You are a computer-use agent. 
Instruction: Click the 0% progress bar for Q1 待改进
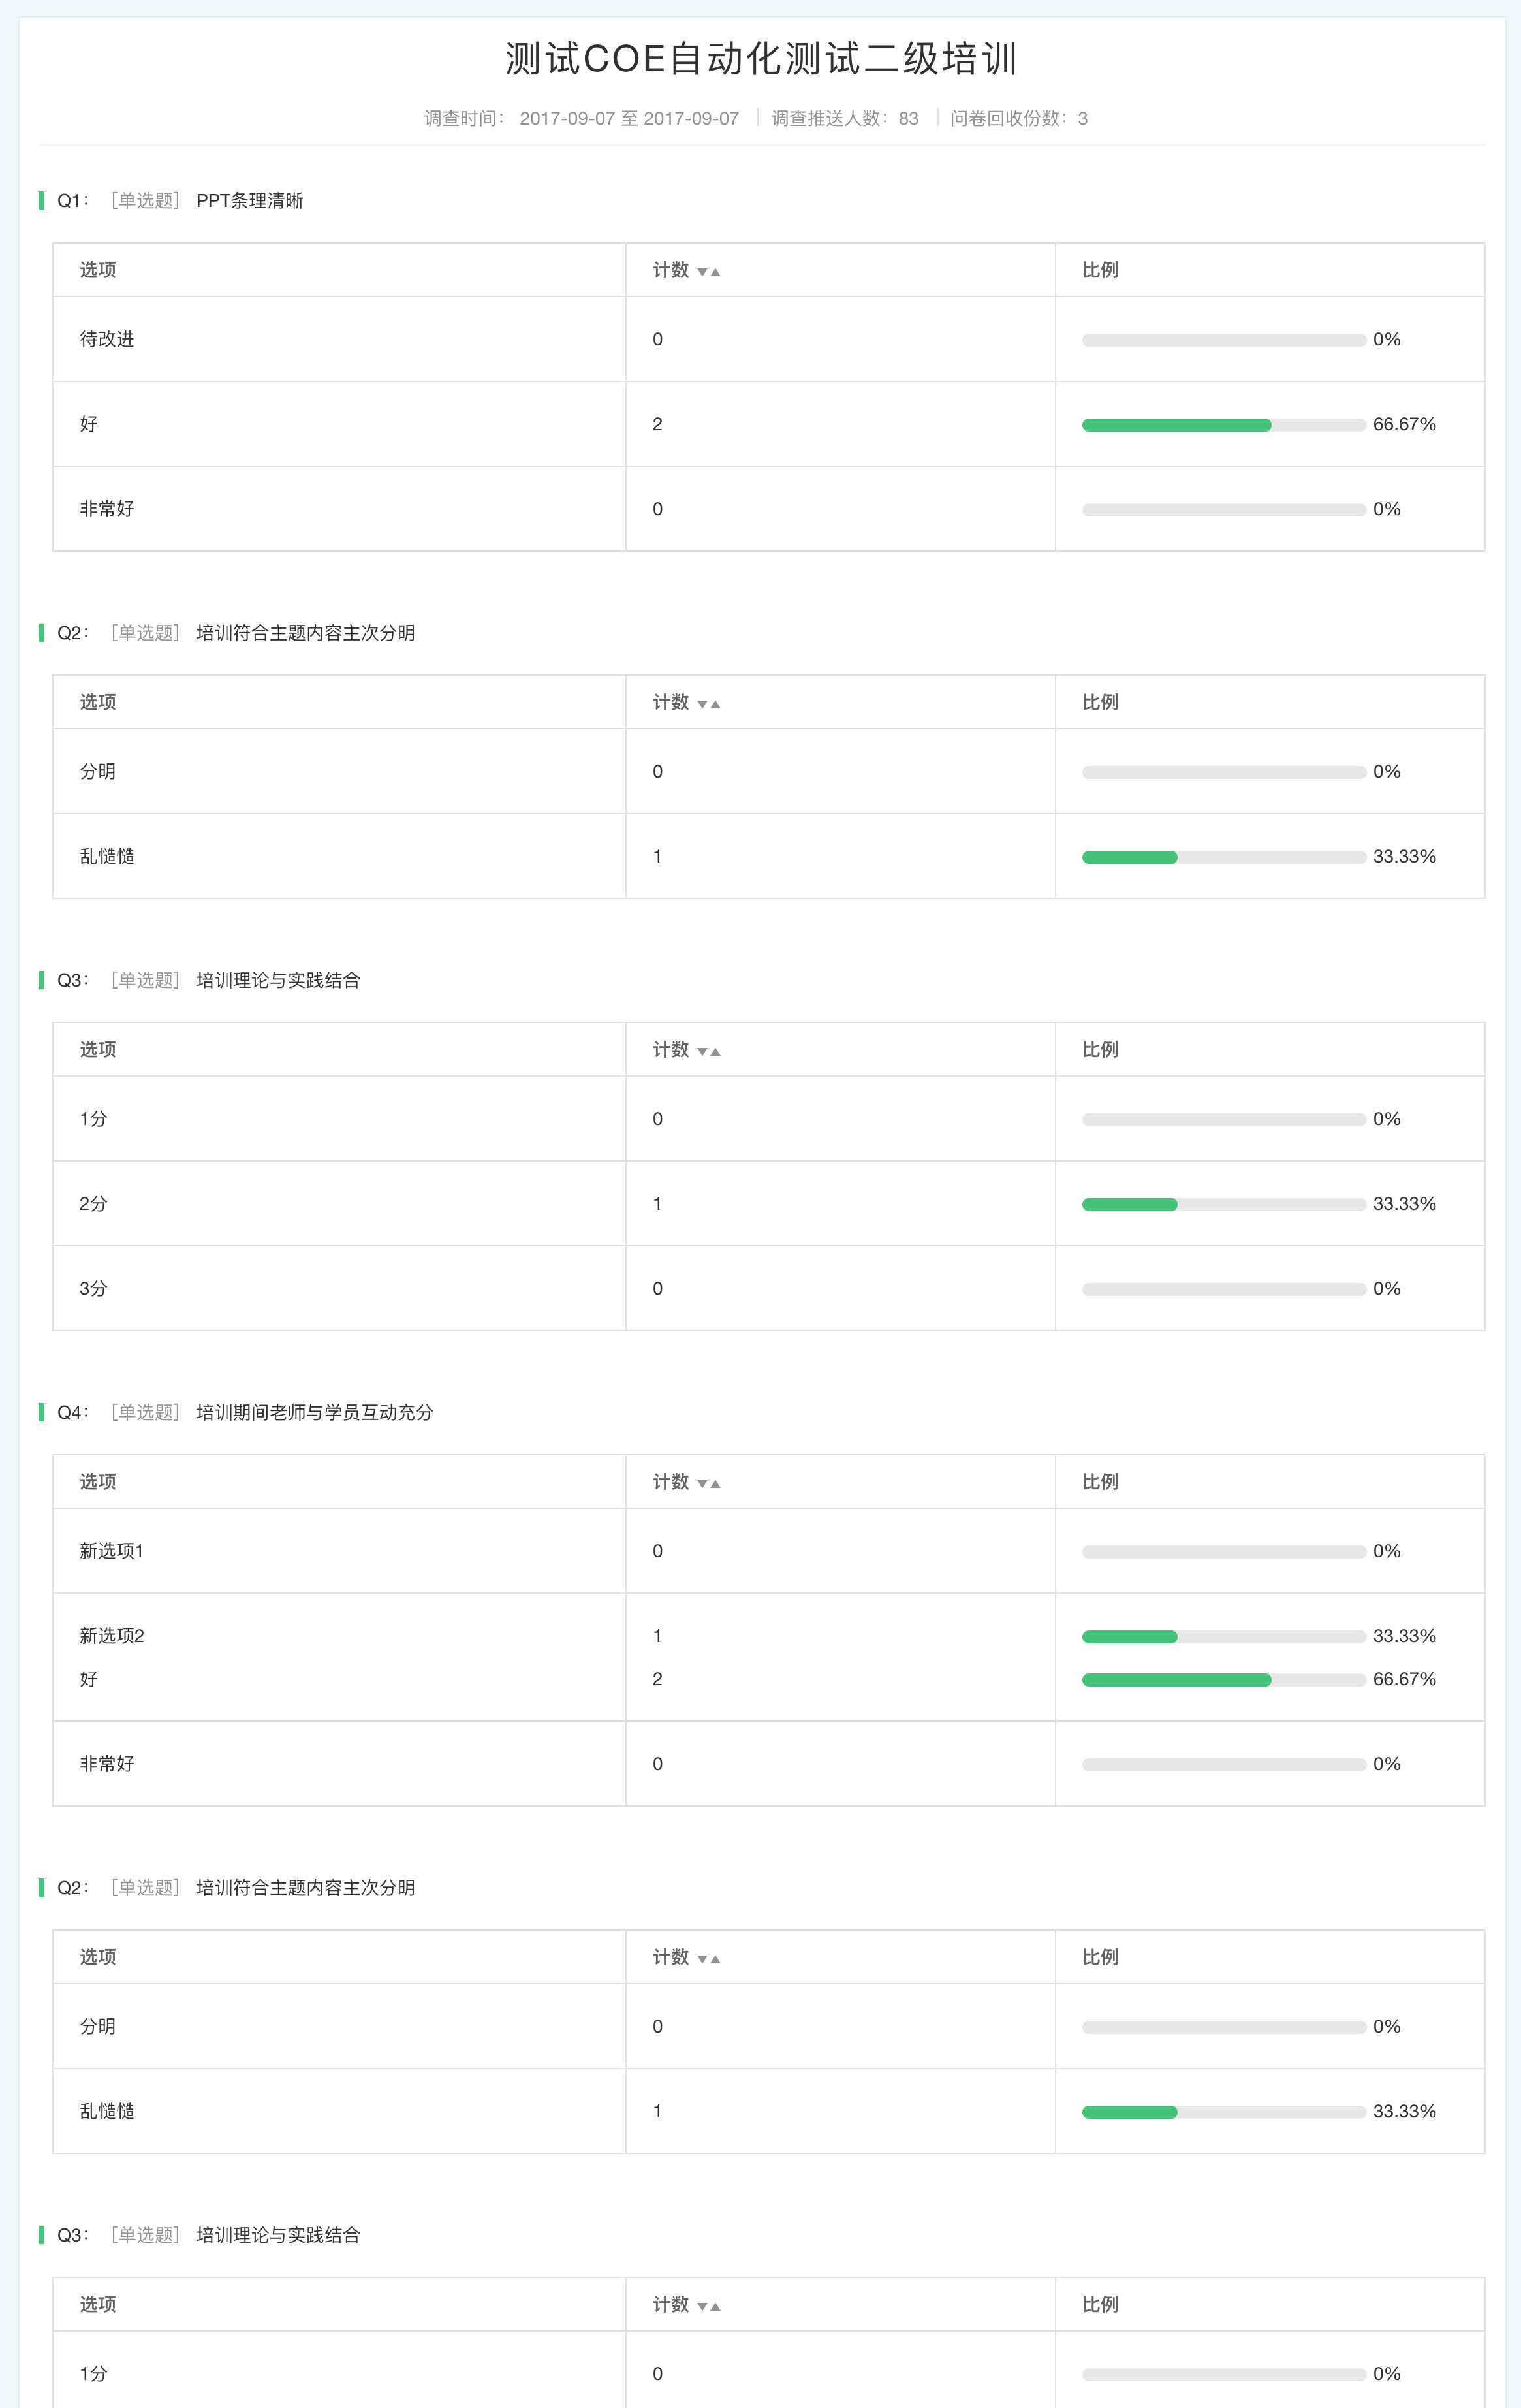(x=1224, y=340)
